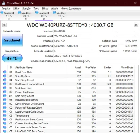
Task: Click the Limiar column header
Action: click(x=105, y=68)
